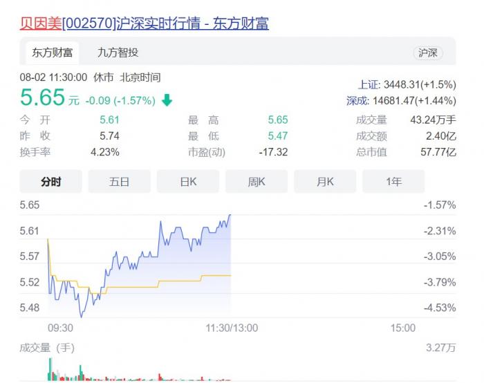Click the 成交额 value 2.40亿
484x383 pixels.
pyautogui.click(x=441, y=136)
